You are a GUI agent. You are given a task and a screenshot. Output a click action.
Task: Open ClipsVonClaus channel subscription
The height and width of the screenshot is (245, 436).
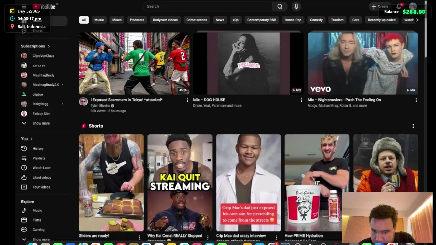tap(43, 56)
